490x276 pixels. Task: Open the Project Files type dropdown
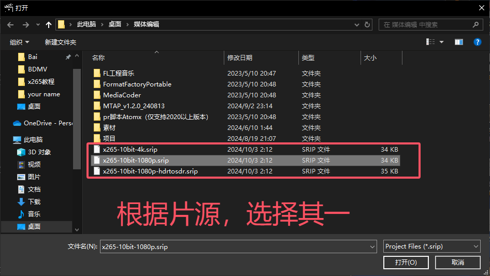coord(431,246)
